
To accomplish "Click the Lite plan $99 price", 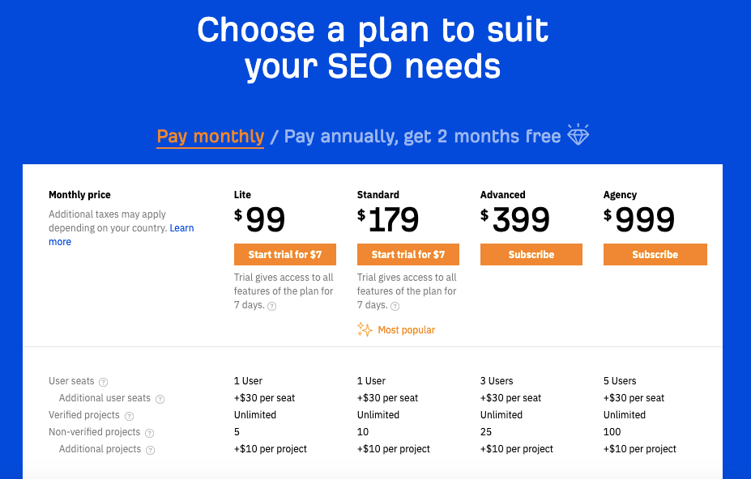I will pos(261,218).
